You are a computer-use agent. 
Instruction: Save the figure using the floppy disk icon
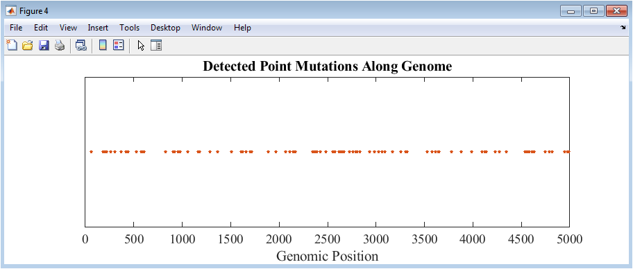tap(44, 45)
